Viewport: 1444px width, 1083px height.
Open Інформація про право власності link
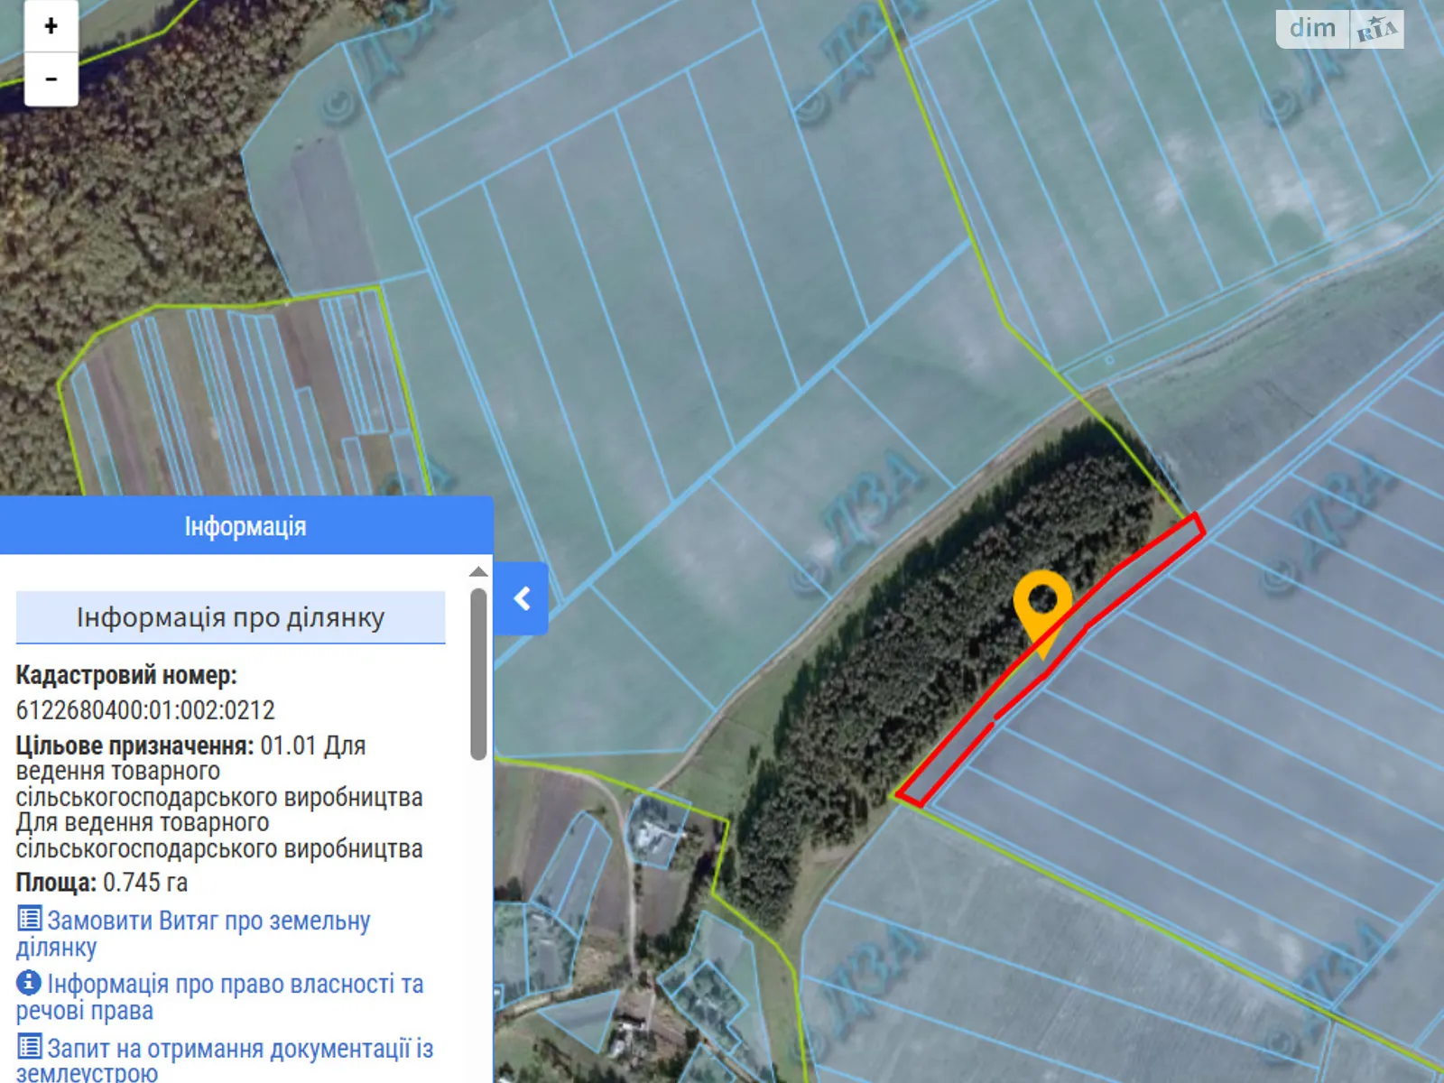(x=235, y=985)
